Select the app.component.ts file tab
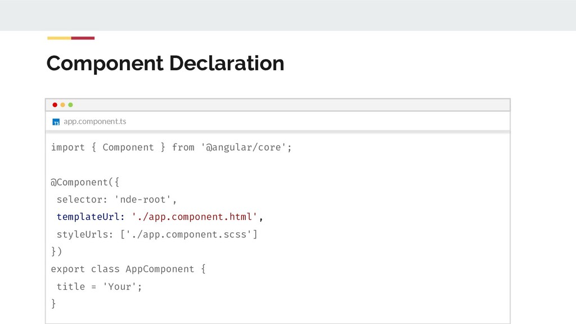 (x=94, y=121)
